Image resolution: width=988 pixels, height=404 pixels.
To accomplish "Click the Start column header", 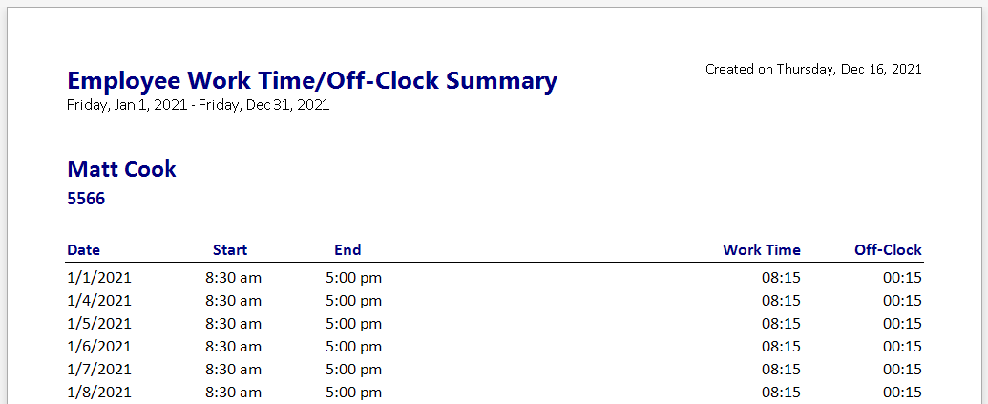I will pos(230,250).
